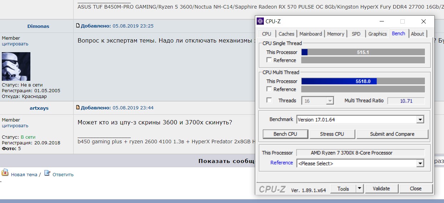Click the blue Reference link

pyautogui.click(x=282, y=163)
